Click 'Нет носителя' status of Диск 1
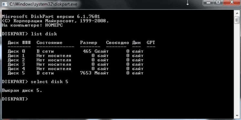This screenshot has width=241, height=120. coord(54,55)
